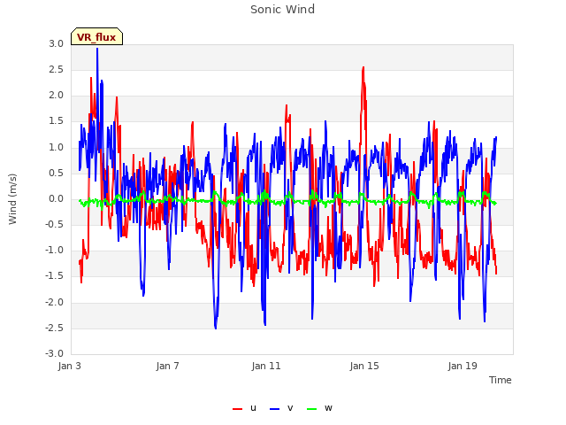The image size is (566, 425).
Task: Click the 2.5 y-axis tick label
Action: coord(56,69)
